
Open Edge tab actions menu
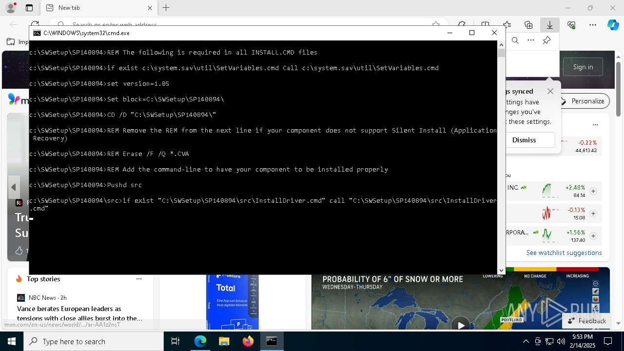(x=29, y=8)
